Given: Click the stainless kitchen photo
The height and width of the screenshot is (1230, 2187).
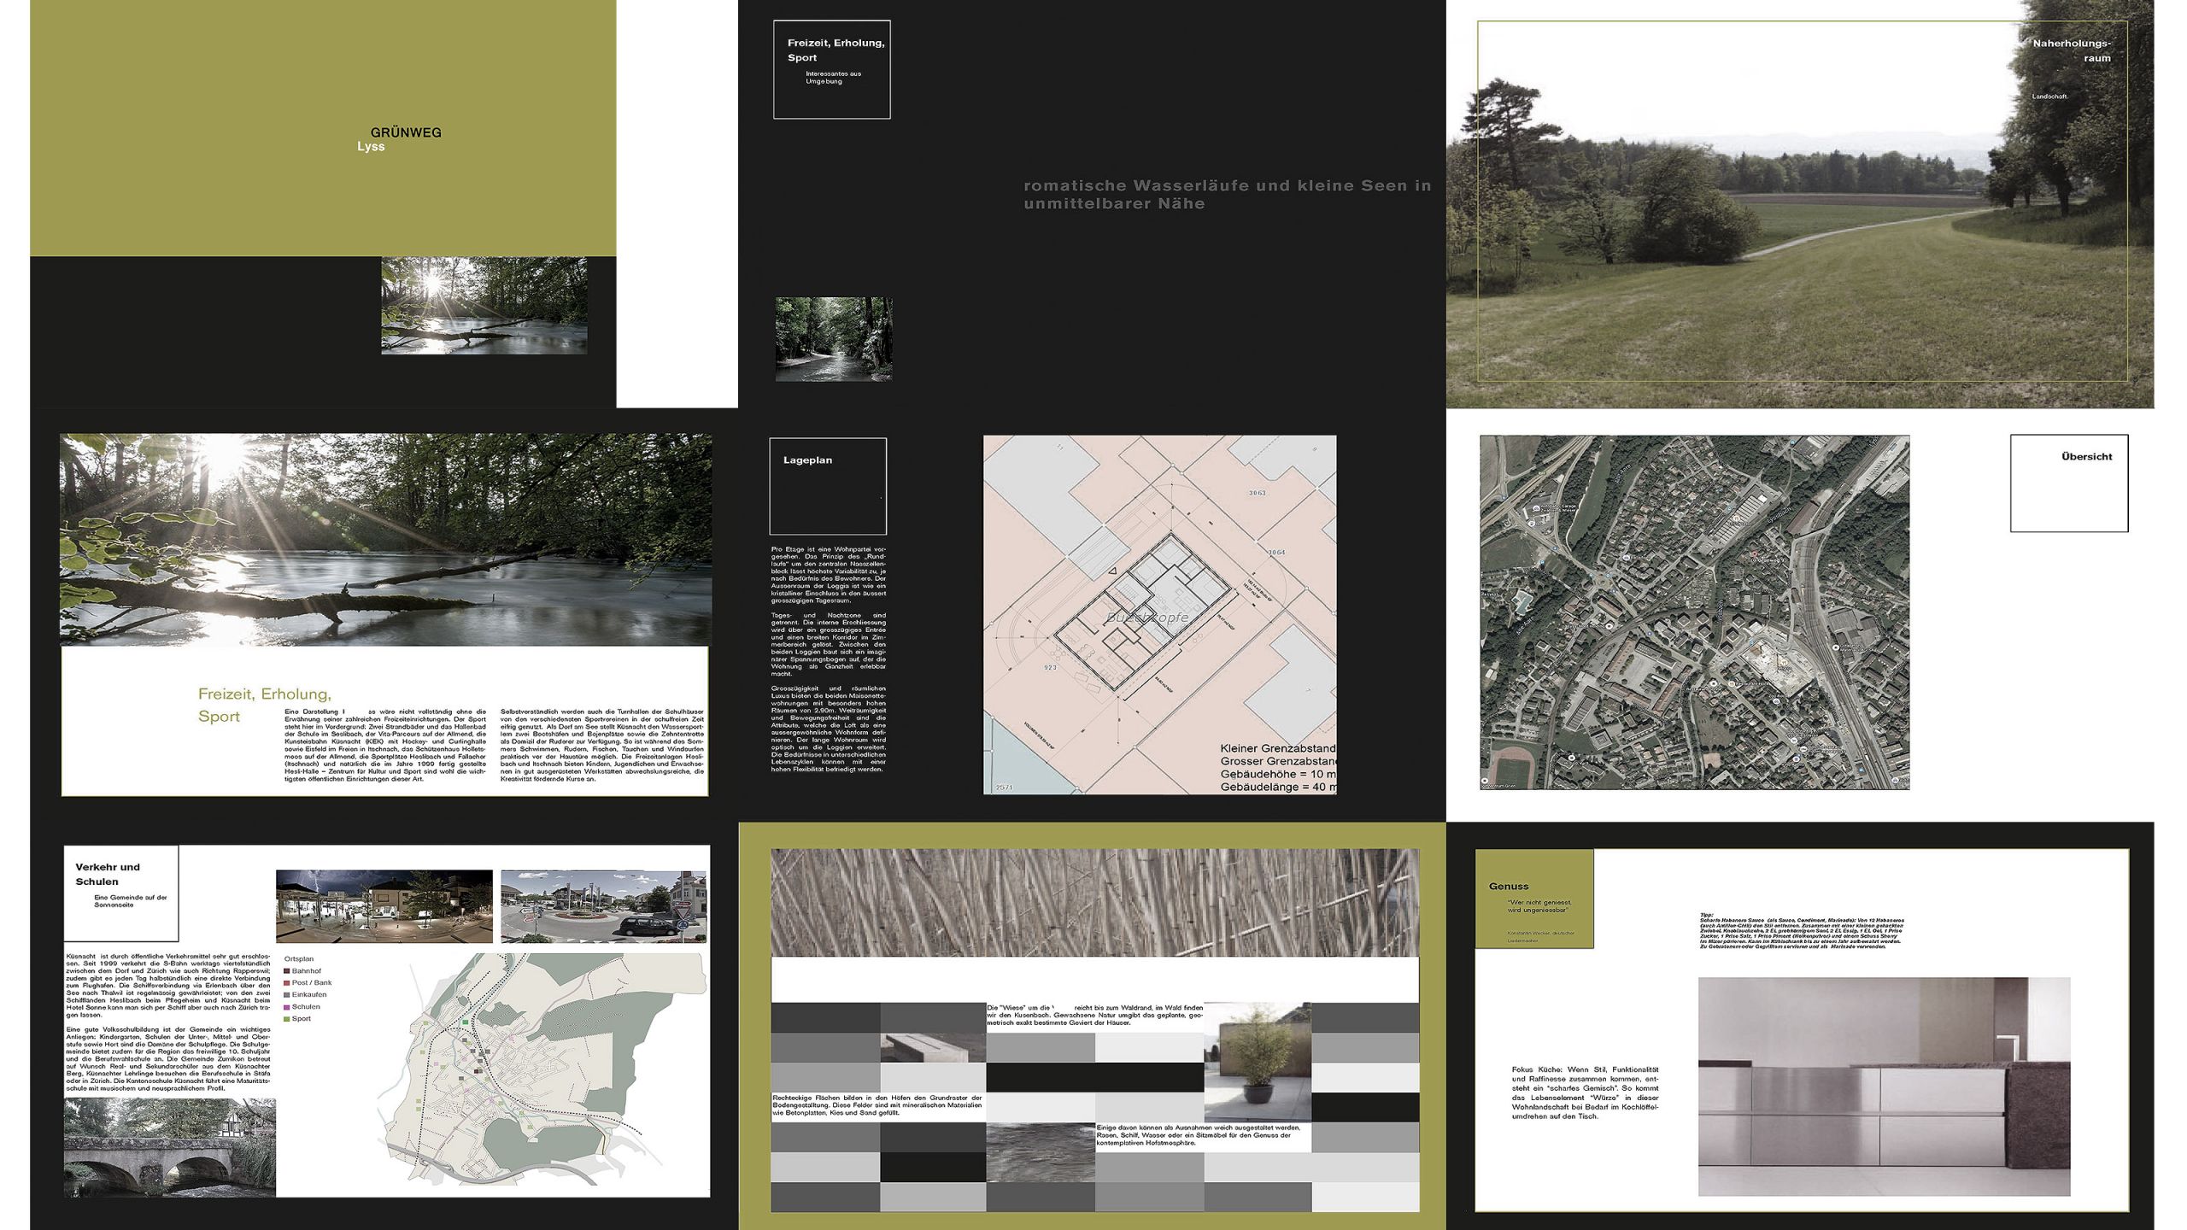Looking at the screenshot, I should (1884, 1086).
